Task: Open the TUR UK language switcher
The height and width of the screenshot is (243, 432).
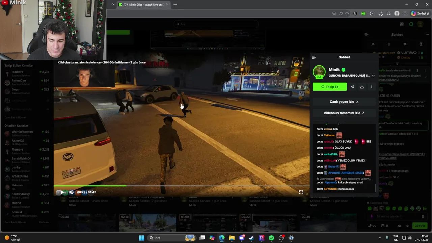Action: (x=396, y=238)
